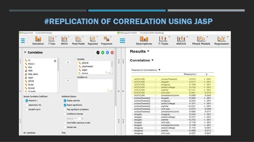Viewport: 254px width, 142px height.
Task: Click the Variables box scrollbar
Action: click(112, 67)
